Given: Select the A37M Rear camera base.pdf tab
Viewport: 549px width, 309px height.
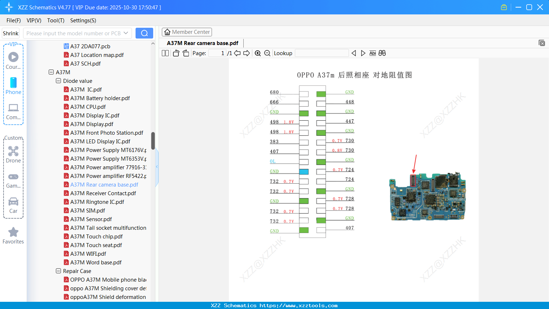Looking at the screenshot, I should pyautogui.click(x=203, y=43).
